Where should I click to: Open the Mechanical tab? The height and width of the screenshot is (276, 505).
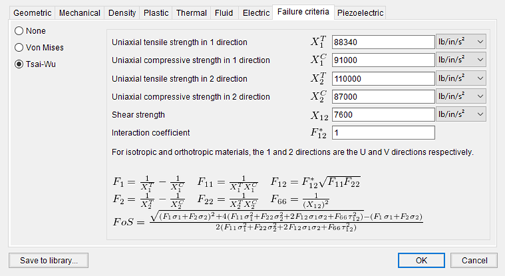(79, 13)
